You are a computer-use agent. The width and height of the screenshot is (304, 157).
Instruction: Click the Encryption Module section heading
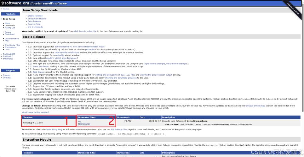(x=37, y=140)
